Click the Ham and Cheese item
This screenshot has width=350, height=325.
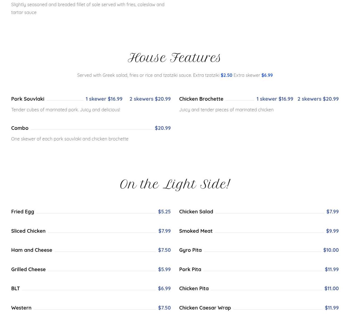click(32, 250)
